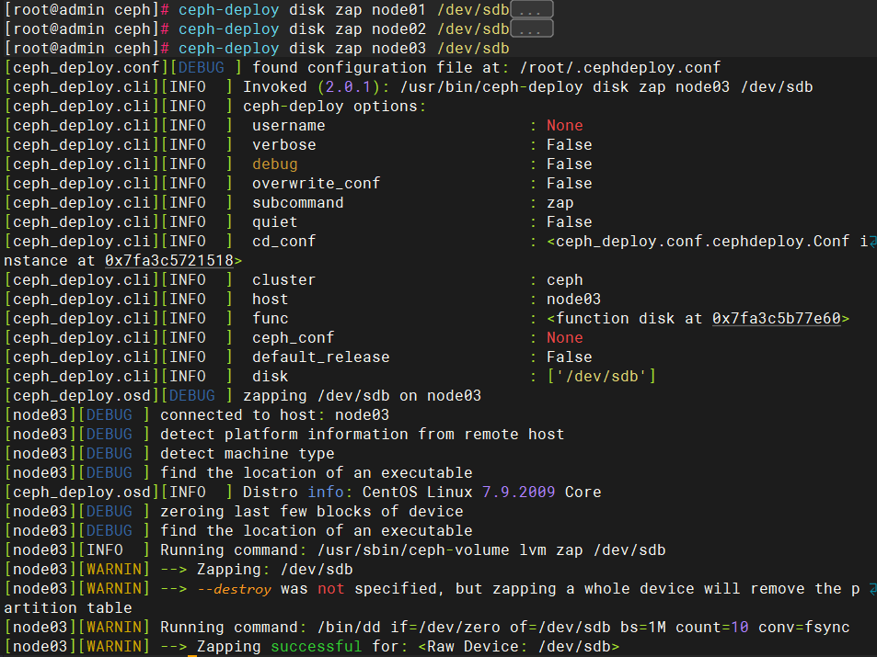This screenshot has height=657, width=877.
Task: Click the 'cd_conf' option name
Action: (283, 242)
